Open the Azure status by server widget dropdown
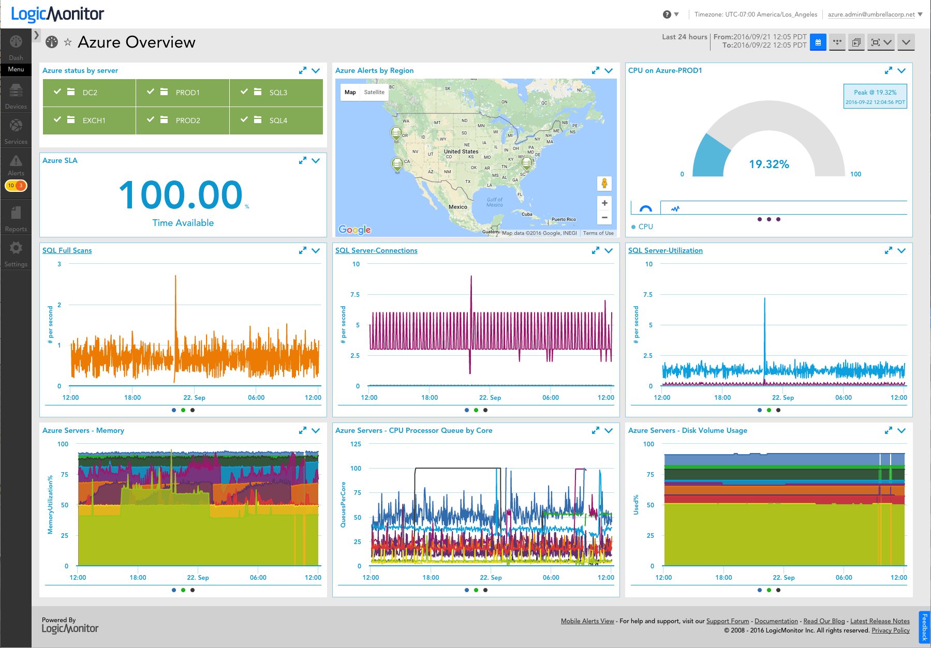Viewport: 931px width, 648px height. tap(316, 70)
